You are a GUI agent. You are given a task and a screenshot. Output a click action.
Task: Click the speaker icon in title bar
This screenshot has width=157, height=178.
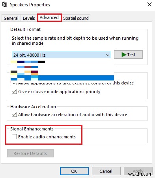tap(5, 5)
